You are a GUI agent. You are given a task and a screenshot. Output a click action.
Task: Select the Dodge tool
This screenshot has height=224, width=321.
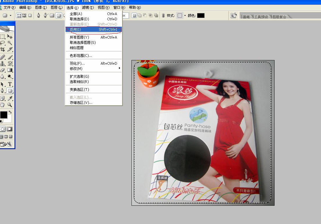10,77
